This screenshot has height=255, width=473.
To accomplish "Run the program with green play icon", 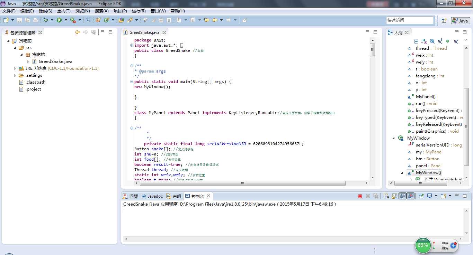I will tap(59, 20).
